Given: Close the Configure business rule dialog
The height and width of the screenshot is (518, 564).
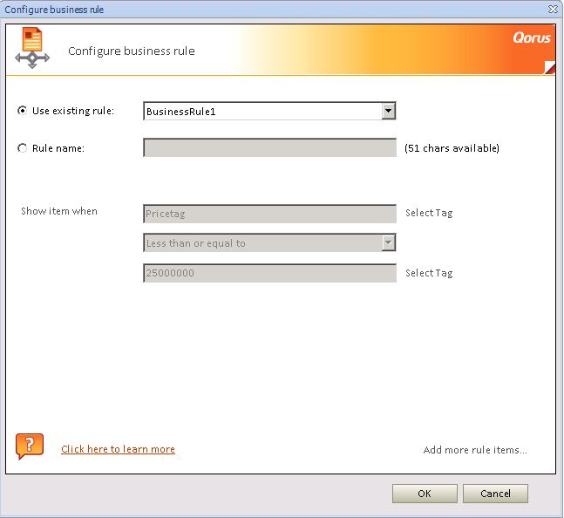Looking at the screenshot, I should 553,9.
